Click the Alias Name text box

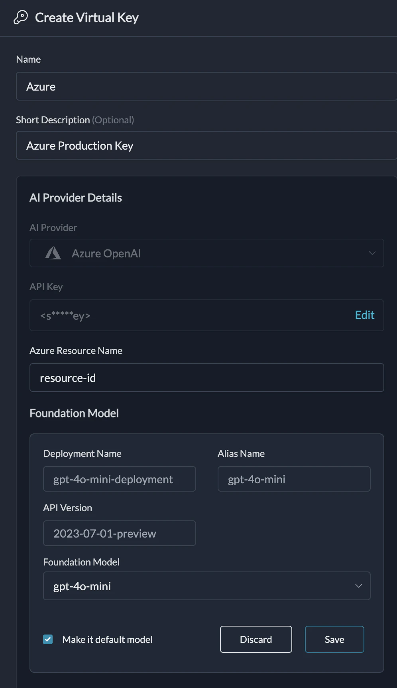click(x=294, y=479)
